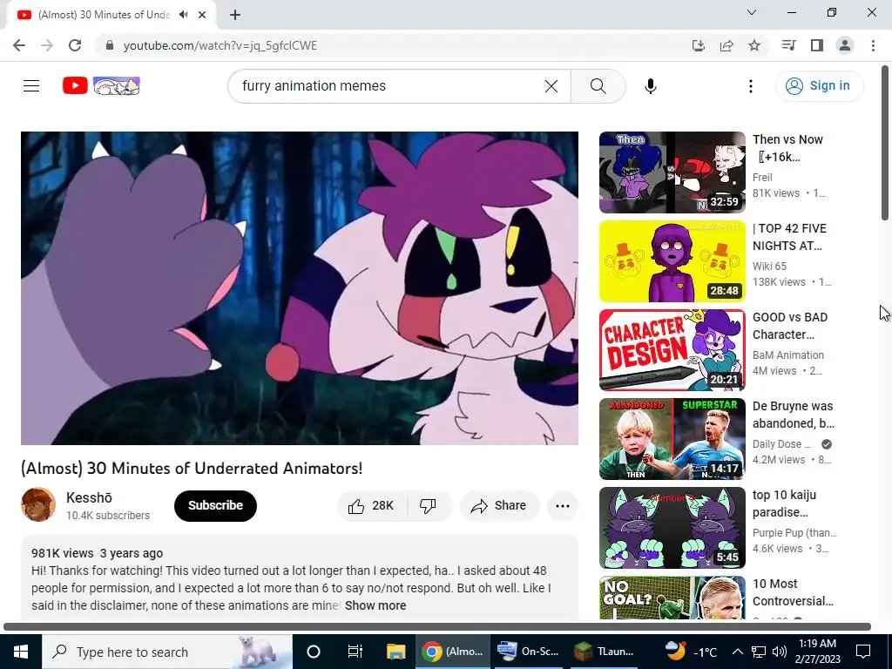Switch to On-Screen Keyboard taskbar item
Screen dimensions: 892x669
(528, 652)
